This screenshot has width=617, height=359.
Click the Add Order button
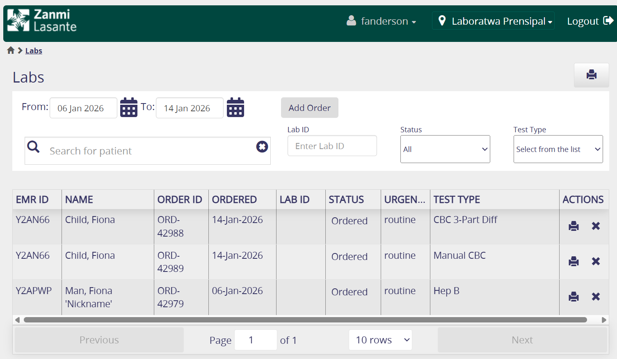coord(309,108)
